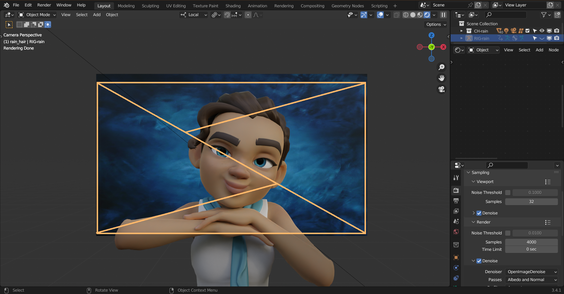Open the Tool properties tab

[456, 178]
